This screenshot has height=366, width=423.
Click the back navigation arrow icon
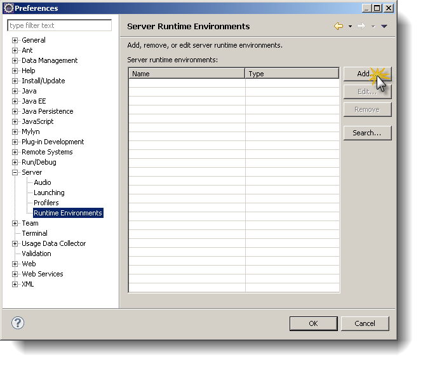pos(339,26)
